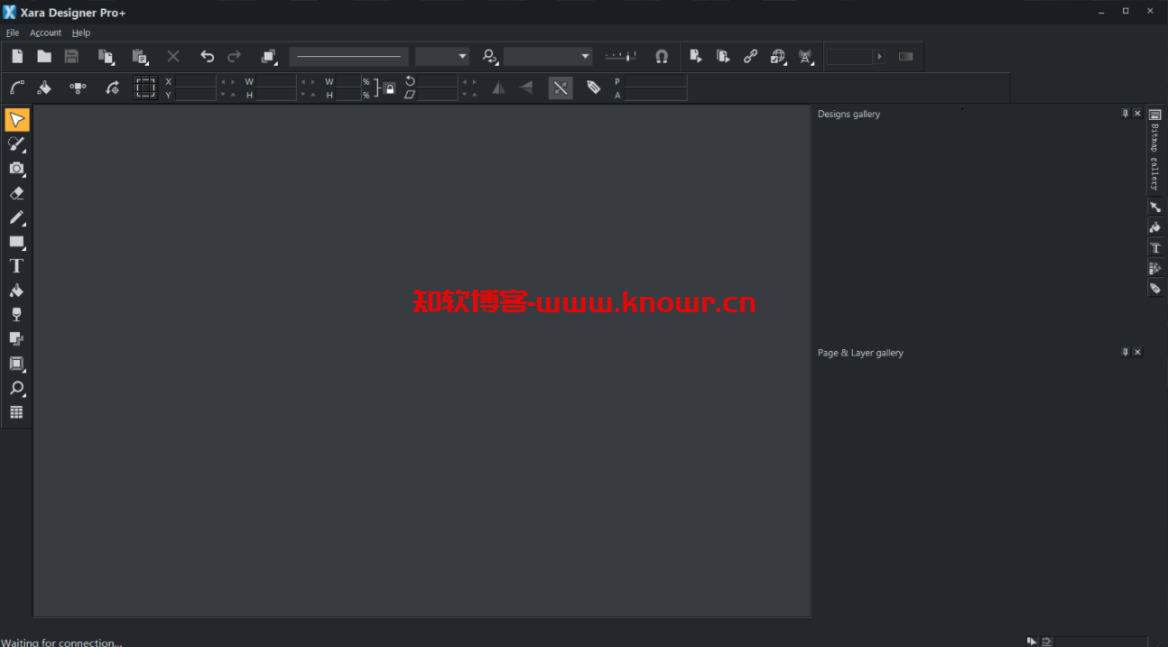Toggle the node handles infobar button

pyautogui.click(x=79, y=88)
